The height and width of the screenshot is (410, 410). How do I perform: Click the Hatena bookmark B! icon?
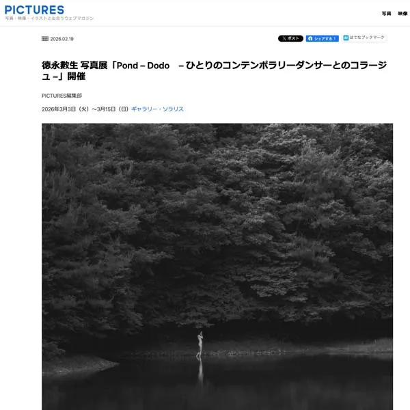[x=346, y=38]
